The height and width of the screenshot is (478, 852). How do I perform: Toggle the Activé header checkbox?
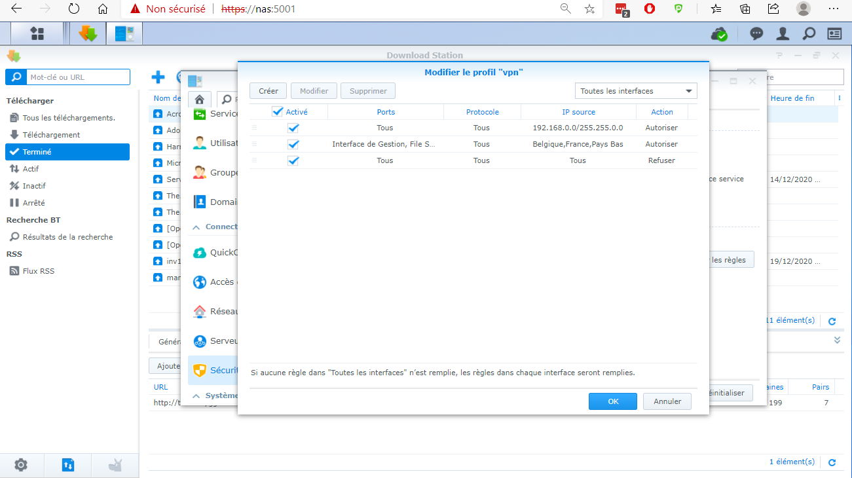pyautogui.click(x=278, y=112)
